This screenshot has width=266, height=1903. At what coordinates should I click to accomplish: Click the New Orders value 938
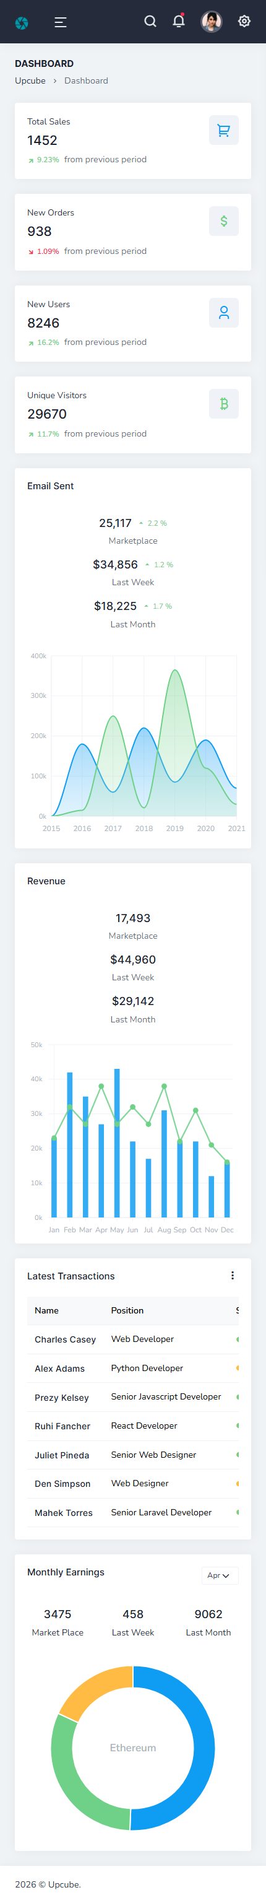(39, 231)
